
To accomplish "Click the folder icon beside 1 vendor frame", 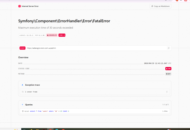I will 23,92.
